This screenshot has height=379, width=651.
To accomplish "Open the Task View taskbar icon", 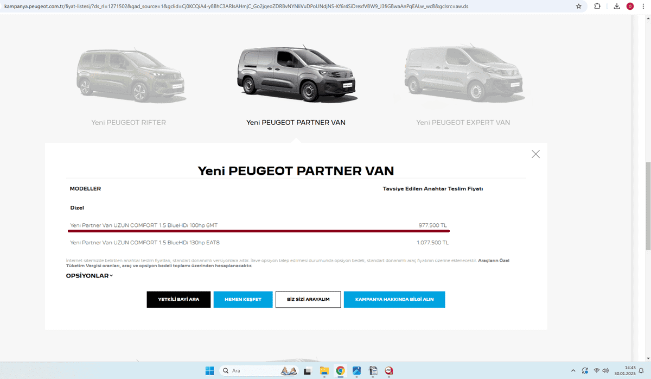I will [308, 371].
